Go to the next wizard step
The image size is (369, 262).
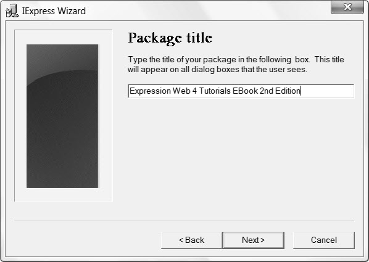253,240
